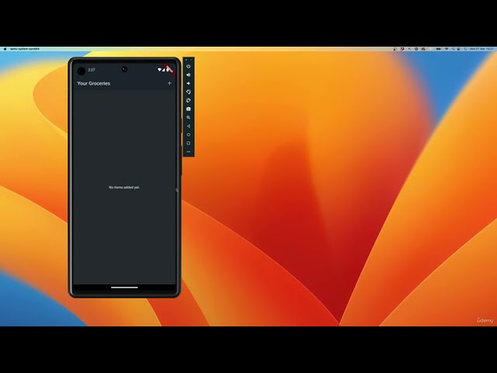
Task: Tap the phone's bottom gesture navigation bar
Action: click(x=124, y=288)
